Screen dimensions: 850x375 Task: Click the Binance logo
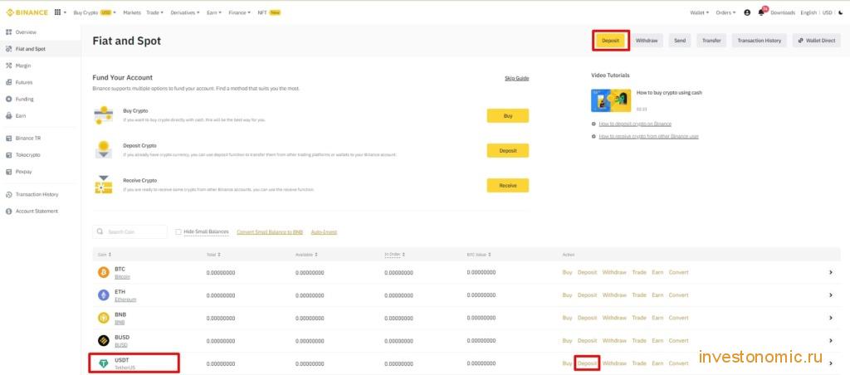click(27, 12)
